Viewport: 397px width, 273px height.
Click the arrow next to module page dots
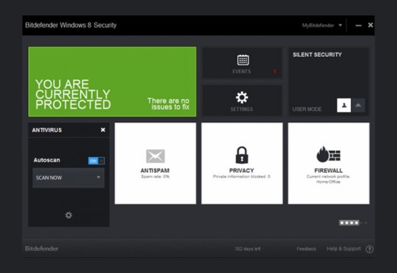(365, 223)
